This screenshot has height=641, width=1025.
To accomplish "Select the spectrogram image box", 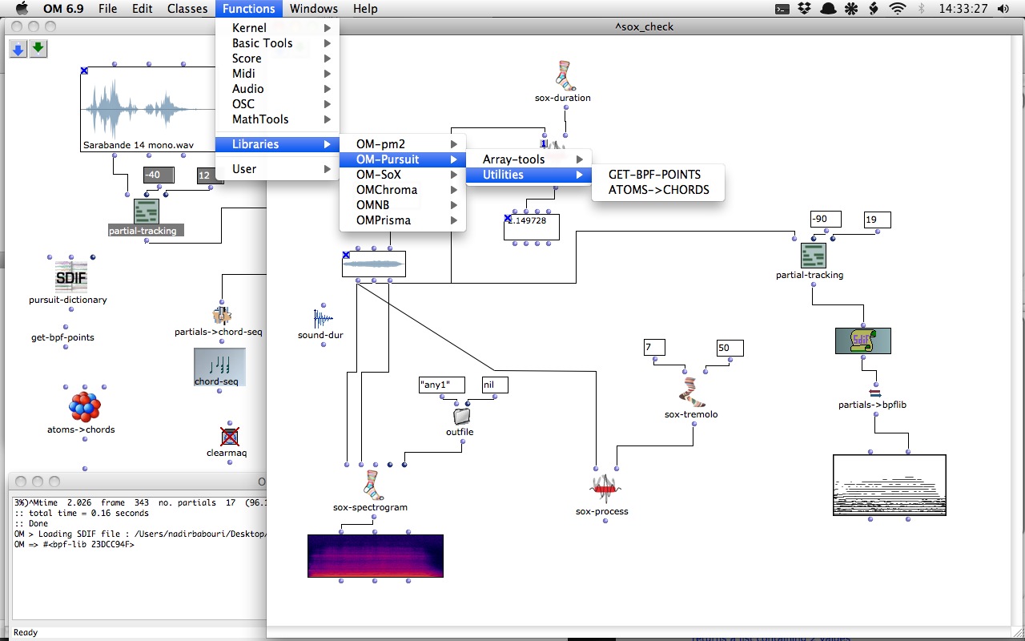I will [x=375, y=556].
